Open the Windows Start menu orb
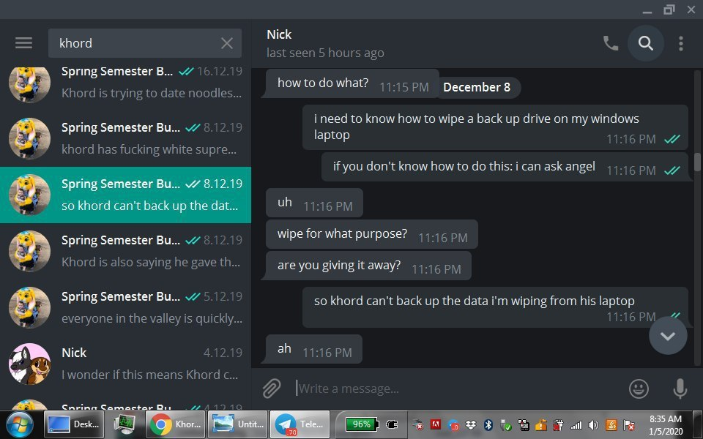The height and width of the screenshot is (439, 703). pyautogui.click(x=19, y=424)
